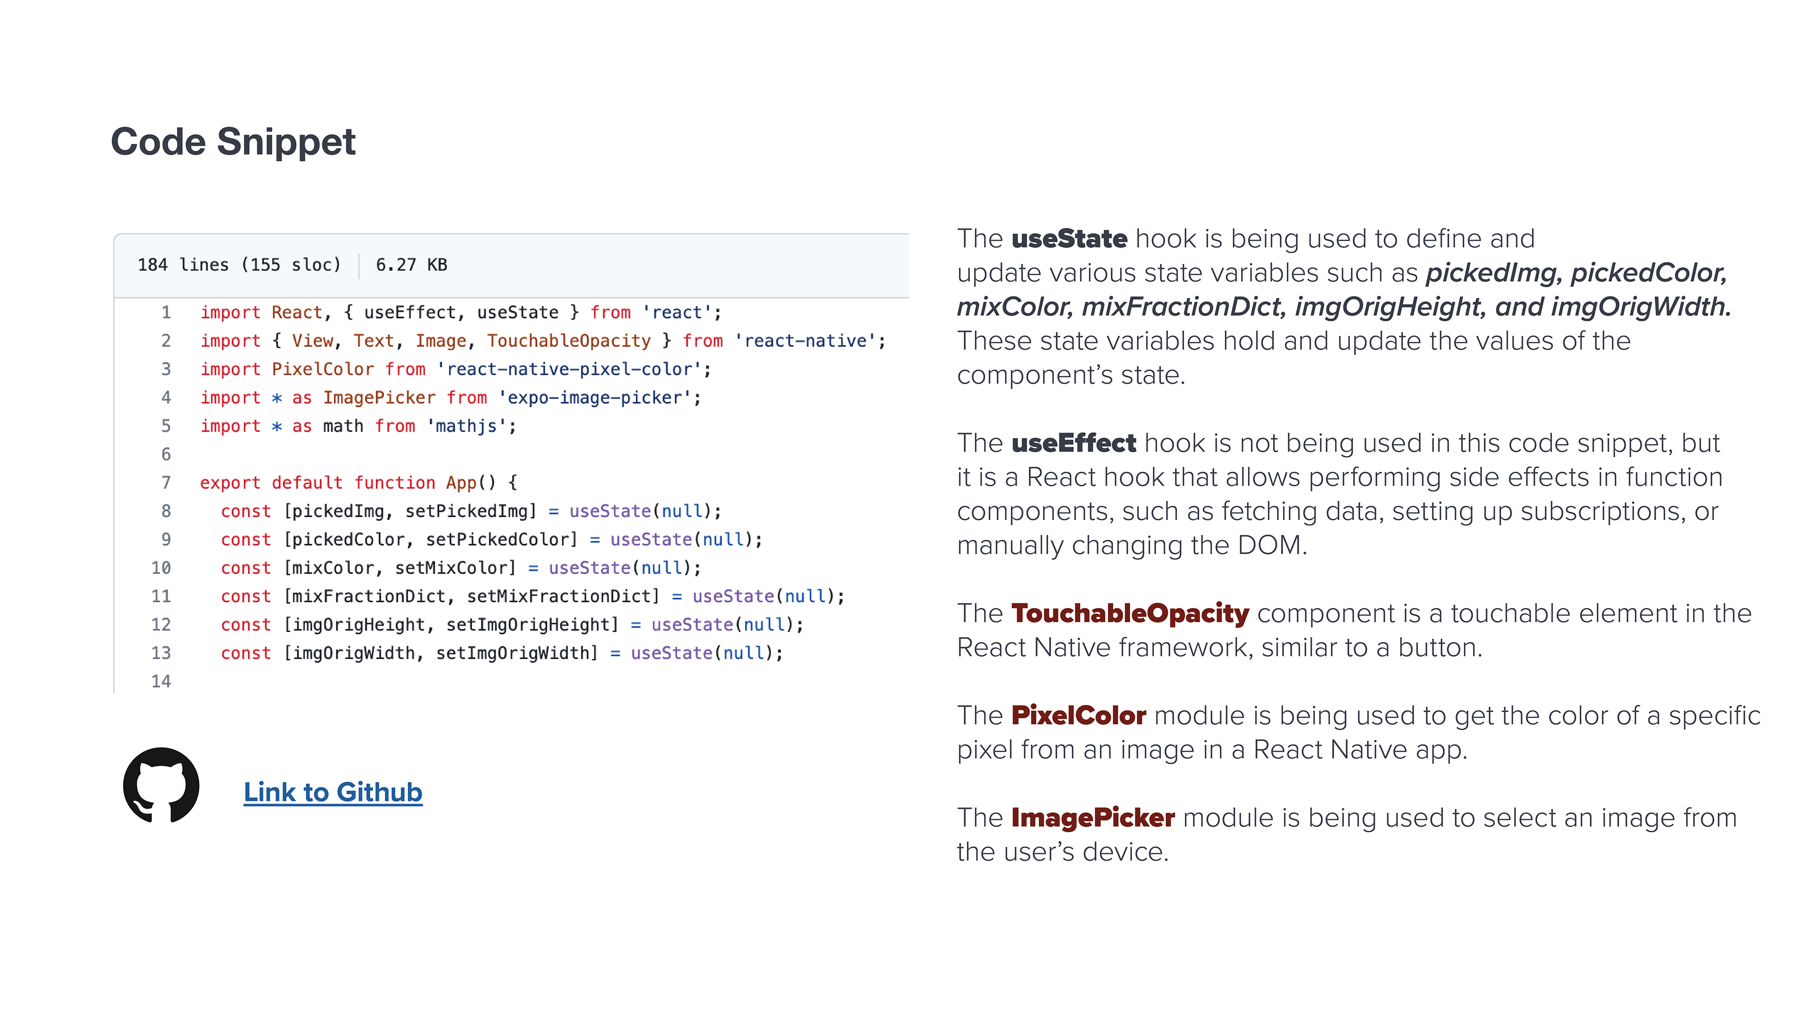Select line number 7 in code gutter
The height and width of the screenshot is (1022, 1818).
166,483
